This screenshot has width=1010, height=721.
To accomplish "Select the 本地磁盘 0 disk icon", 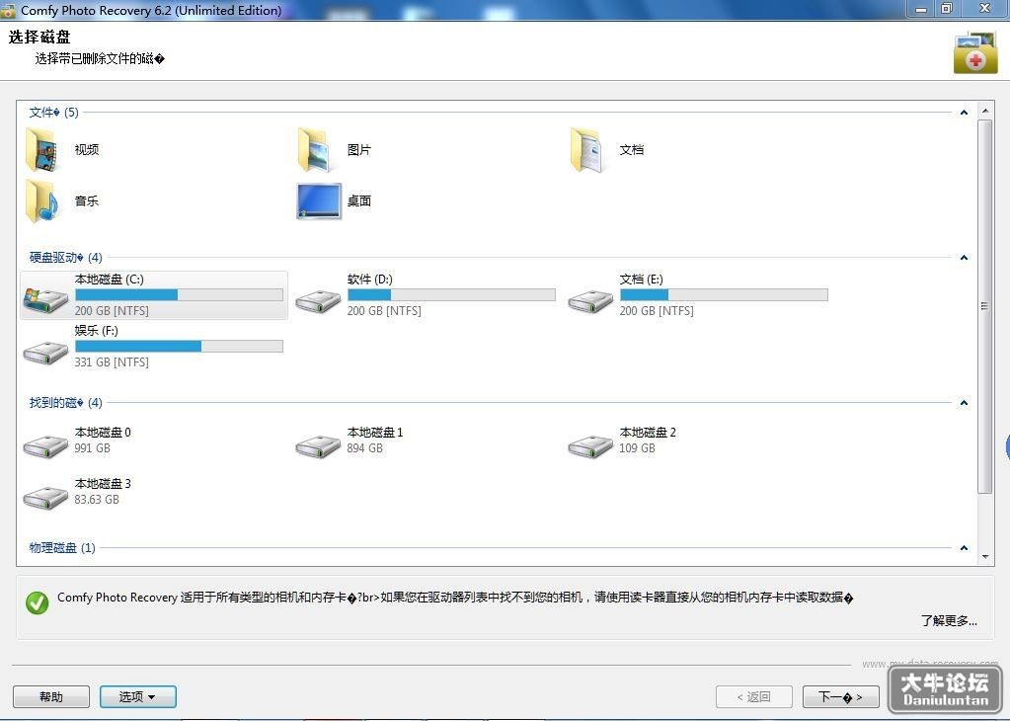I will tap(45, 445).
